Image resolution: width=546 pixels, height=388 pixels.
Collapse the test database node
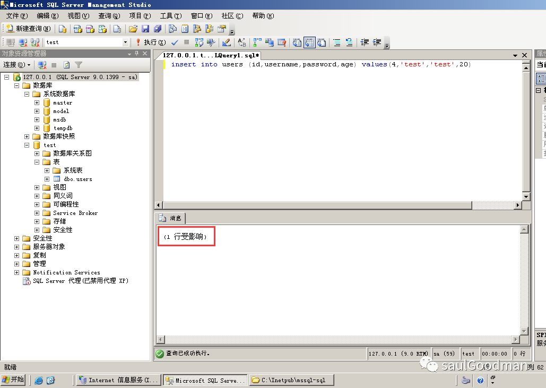[27, 145]
